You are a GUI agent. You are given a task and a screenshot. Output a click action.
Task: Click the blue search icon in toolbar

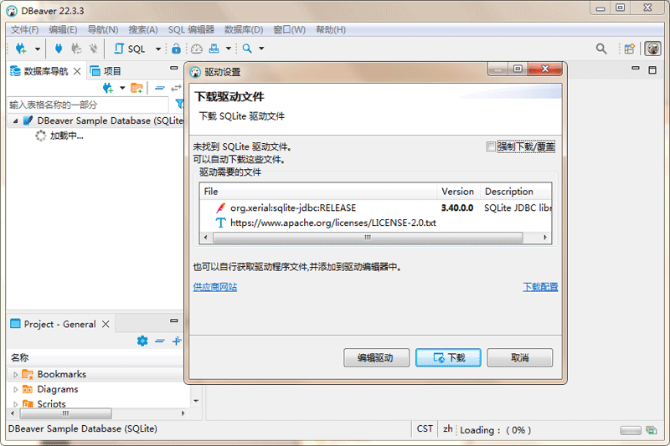247,49
